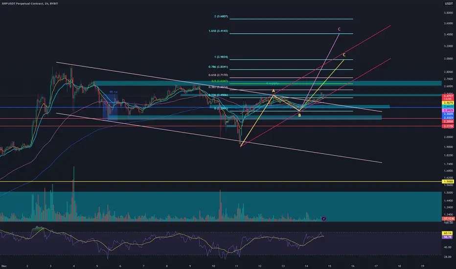Screen dimensions: 456x269
Task: Click the yellow wave label A
Action: pos(274,91)
